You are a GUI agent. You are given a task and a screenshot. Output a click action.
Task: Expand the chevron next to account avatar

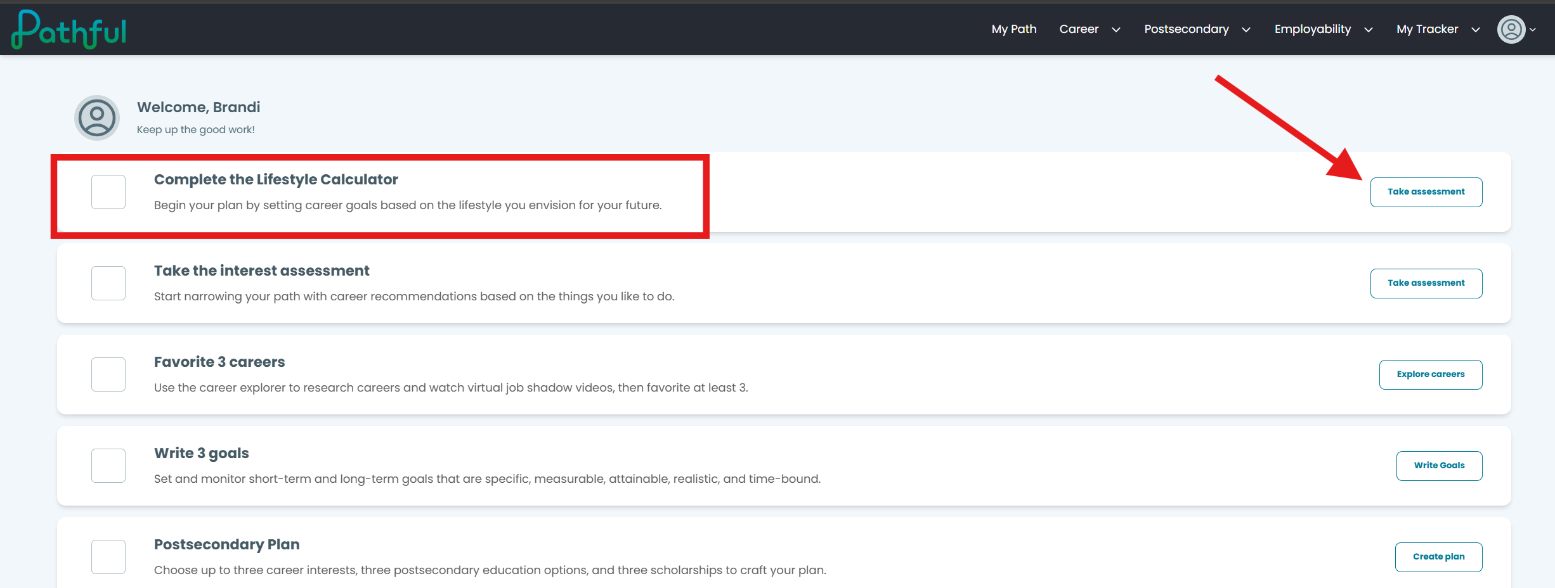[x=1533, y=30]
